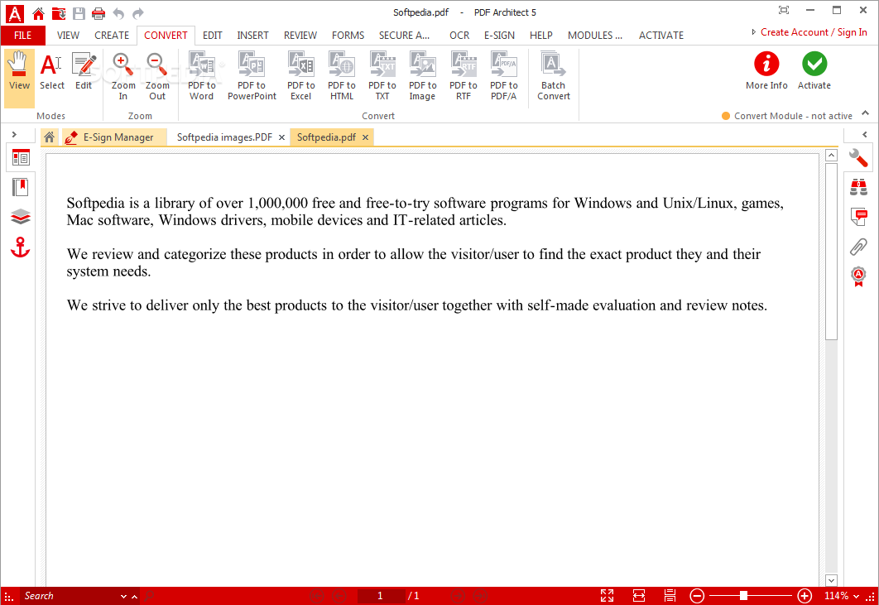The width and height of the screenshot is (879, 605).
Task: Open the zoom percentage dropdown
Action: click(x=856, y=596)
